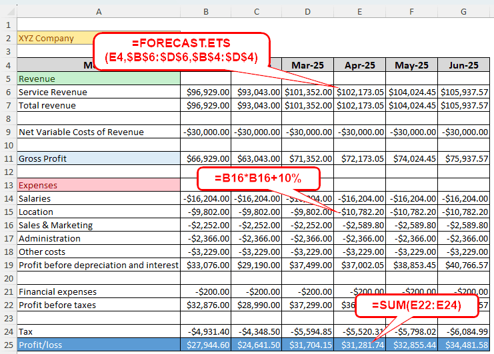
Task: Click the Tax value -$6,084.99
Action: 463,331
